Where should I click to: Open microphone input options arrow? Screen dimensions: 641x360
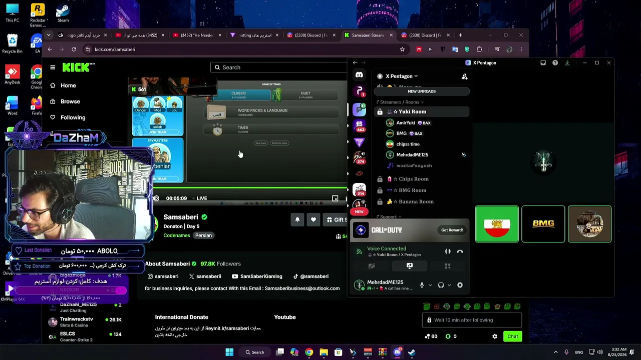[x=430, y=285]
